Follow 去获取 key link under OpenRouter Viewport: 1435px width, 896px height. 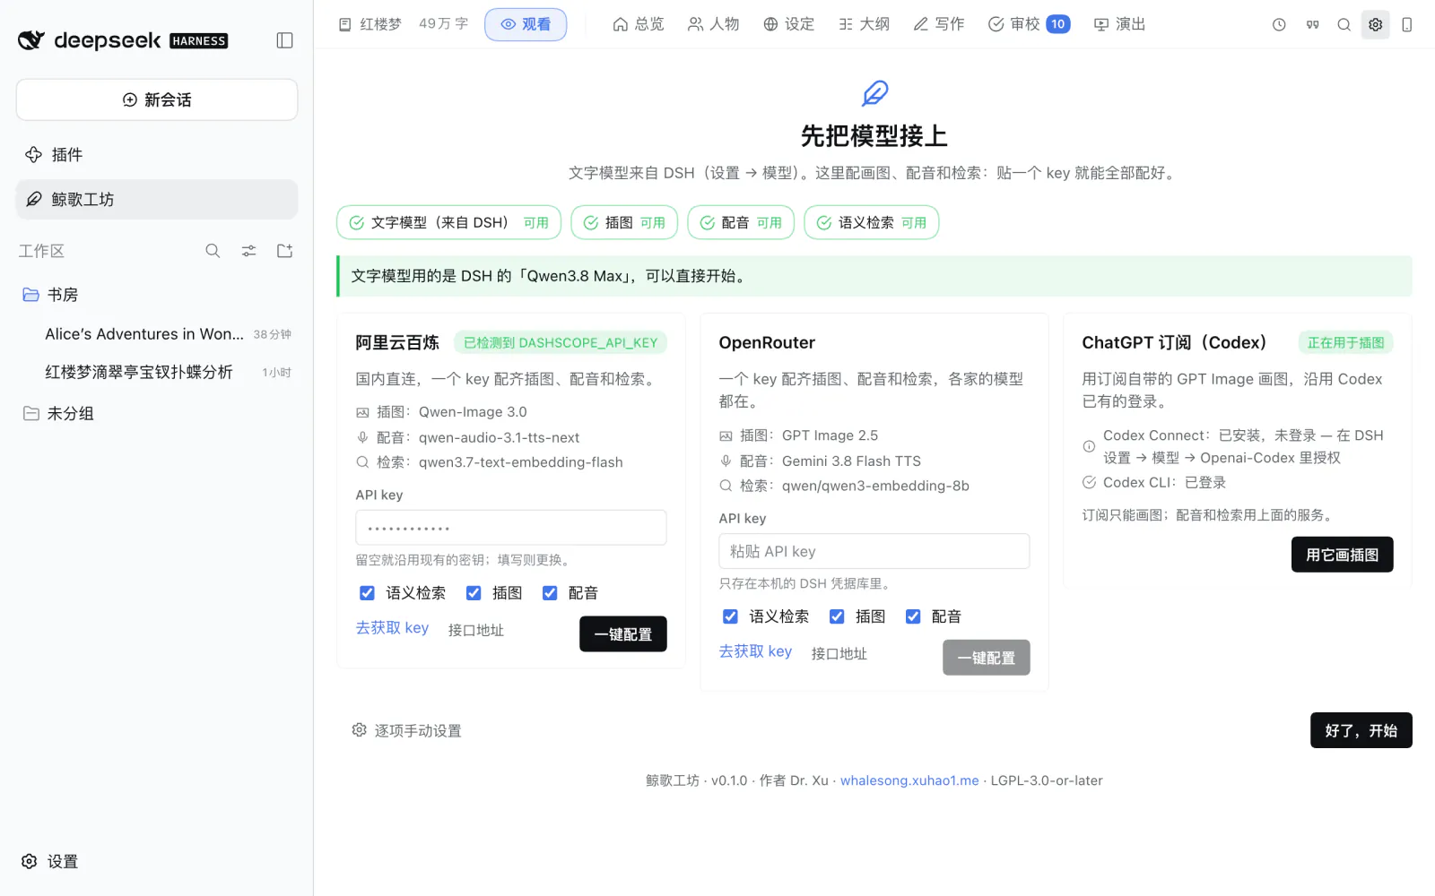755,651
